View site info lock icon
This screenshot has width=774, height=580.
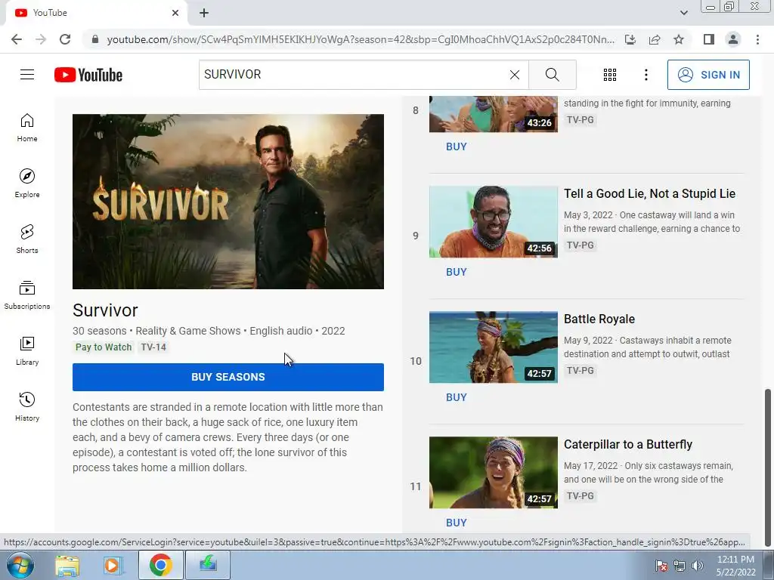pyautogui.click(x=94, y=39)
